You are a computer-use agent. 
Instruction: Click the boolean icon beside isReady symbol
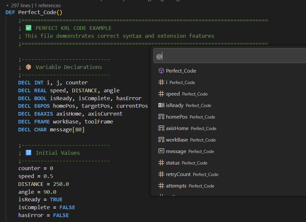[161, 105]
